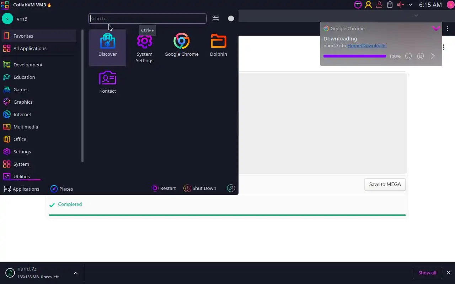Click the pink user tray icon
This screenshot has width=455, height=284.
click(379, 5)
